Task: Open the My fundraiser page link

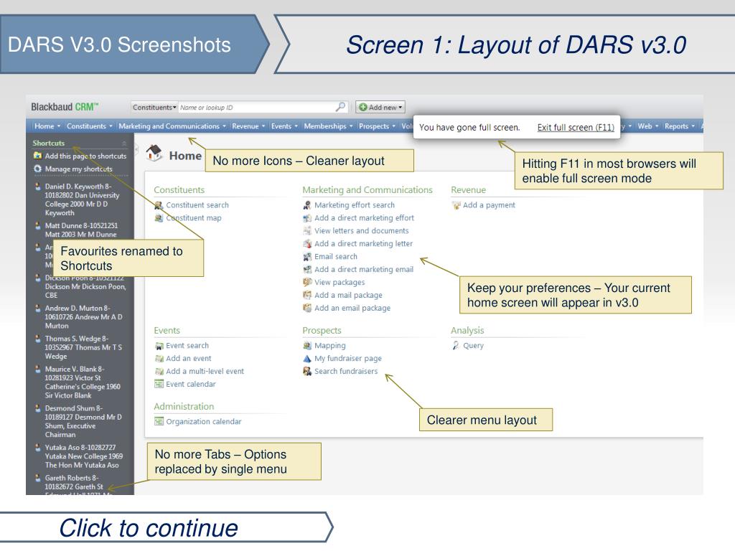Action: click(x=348, y=359)
